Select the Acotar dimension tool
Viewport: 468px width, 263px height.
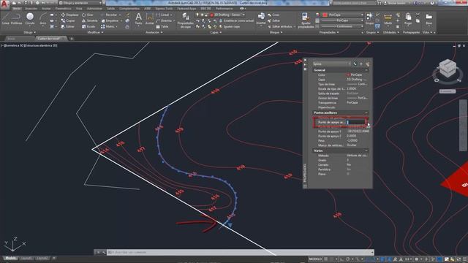[x=149, y=18]
